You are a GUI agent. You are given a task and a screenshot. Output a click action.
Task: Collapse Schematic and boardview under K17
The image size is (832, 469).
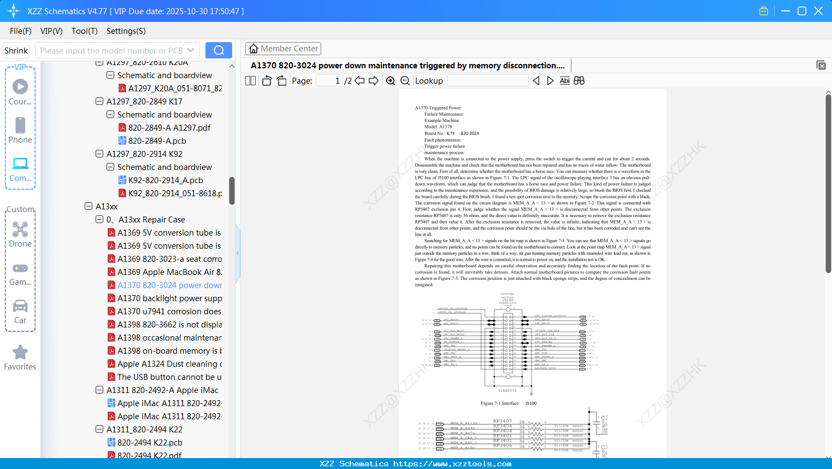click(110, 114)
